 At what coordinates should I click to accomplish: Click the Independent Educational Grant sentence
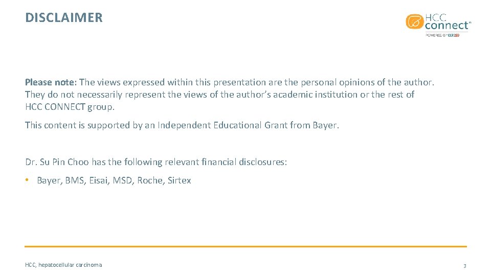pos(182,125)
